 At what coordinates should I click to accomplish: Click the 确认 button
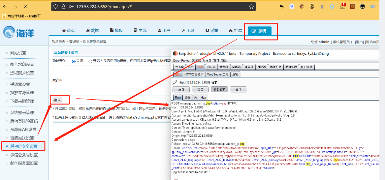point(57,100)
